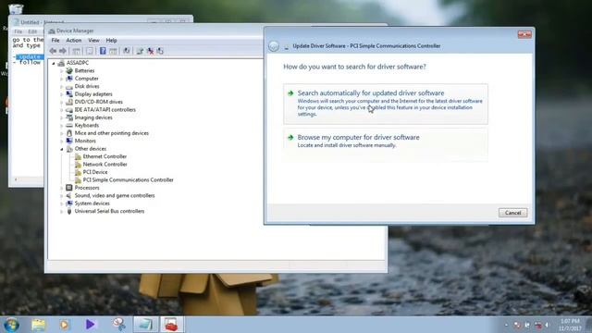Click the volume speaker tray icon
Viewport: 592px width, 333px height.
pyautogui.click(x=547, y=325)
